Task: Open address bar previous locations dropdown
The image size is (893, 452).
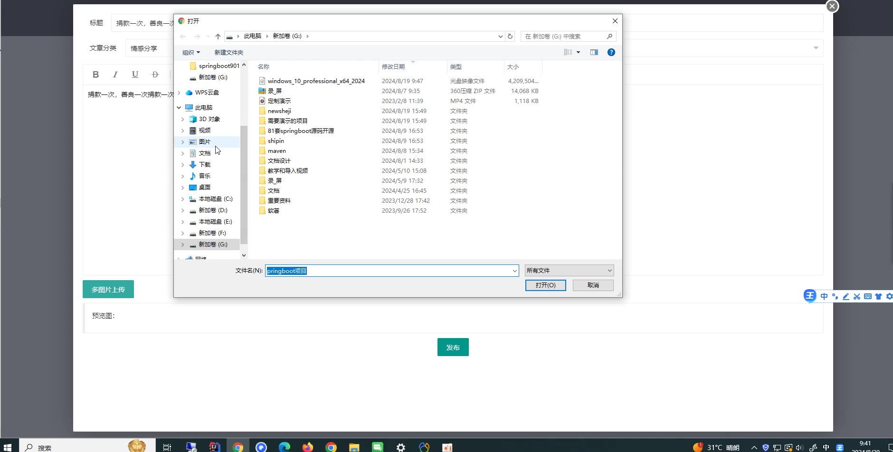Action: tap(500, 37)
